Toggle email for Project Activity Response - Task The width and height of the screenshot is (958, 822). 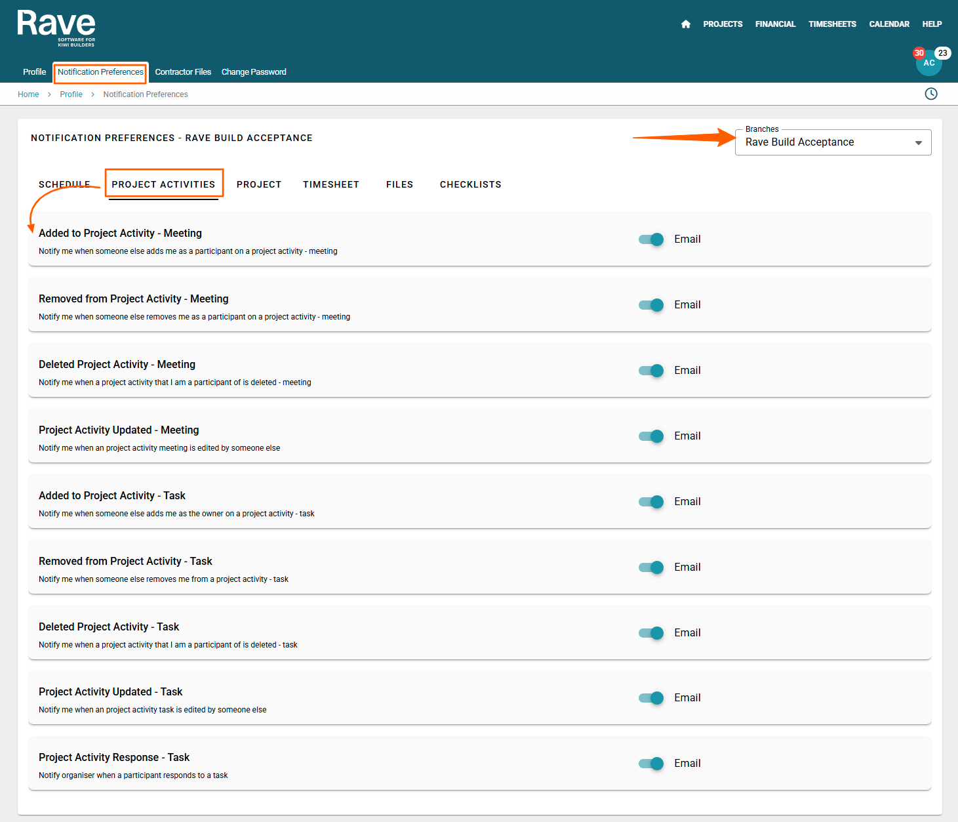(x=651, y=764)
